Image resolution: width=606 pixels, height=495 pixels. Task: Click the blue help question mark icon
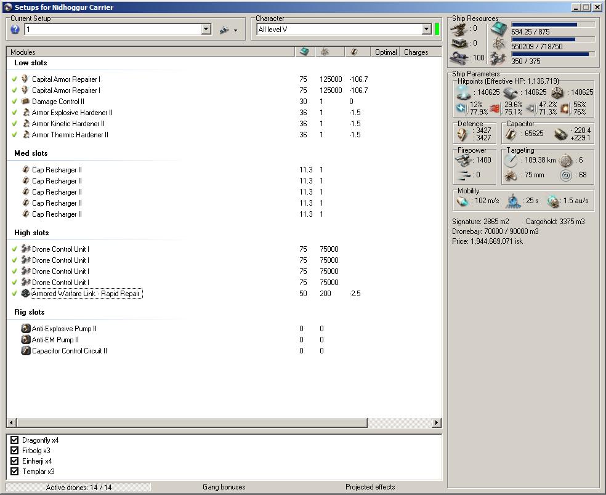click(15, 30)
